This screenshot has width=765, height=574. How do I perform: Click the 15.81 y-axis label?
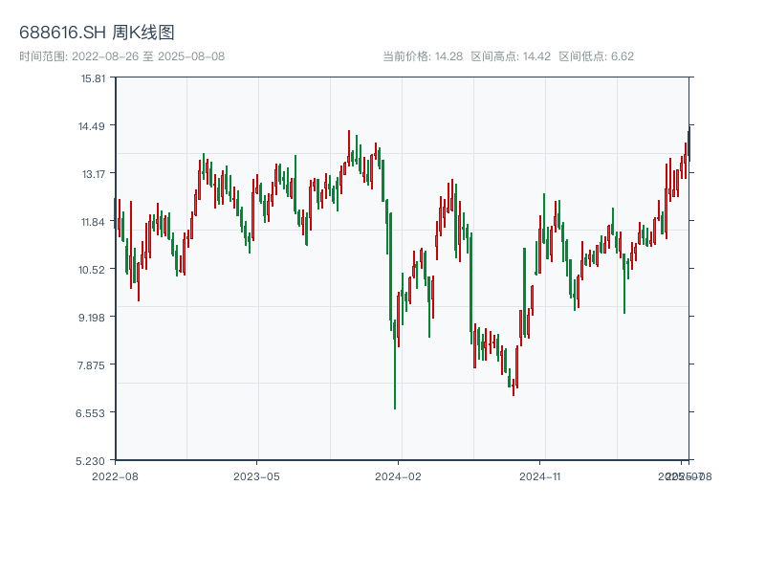(x=93, y=78)
